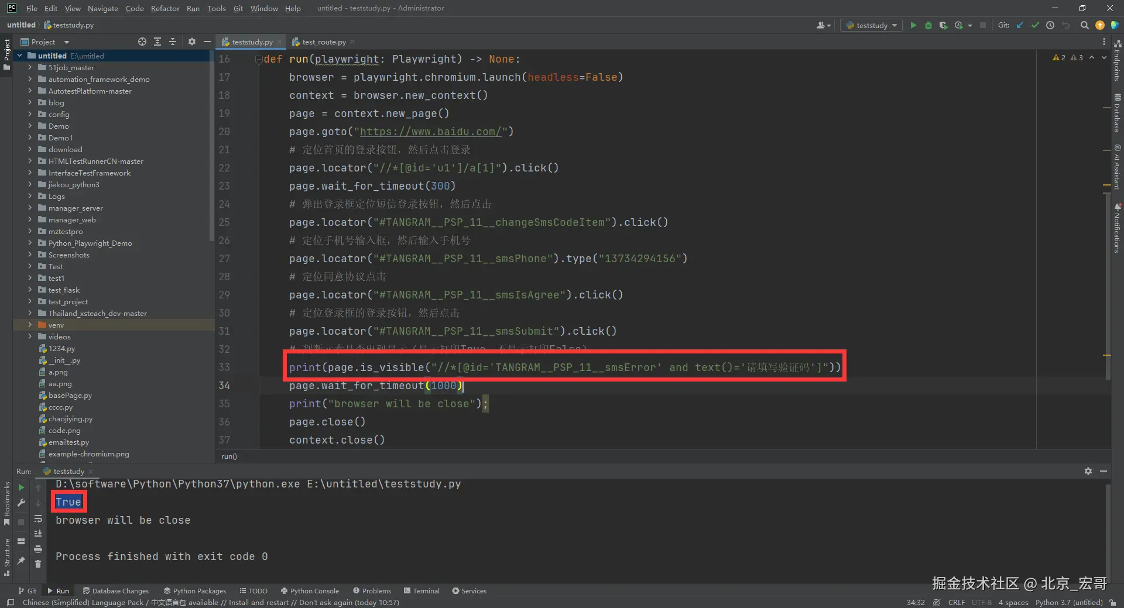Open the Python Console tool window
Image resolution: width=1124 pixels, height=608 pixels.
pos(310,591)
